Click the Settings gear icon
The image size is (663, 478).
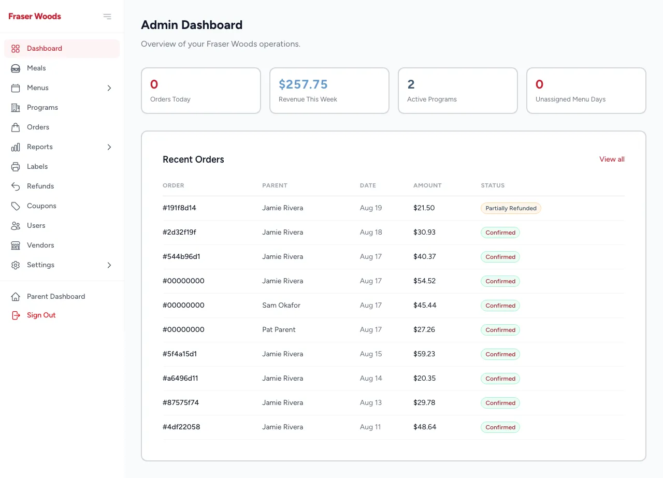click(x=16, y=265)
